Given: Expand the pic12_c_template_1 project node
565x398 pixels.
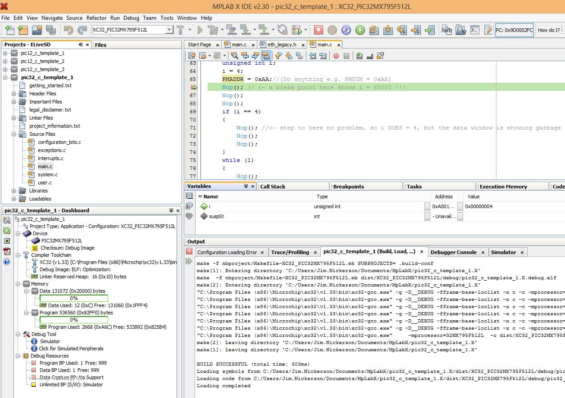Looking at the screenshot, I should click(5, 53).
